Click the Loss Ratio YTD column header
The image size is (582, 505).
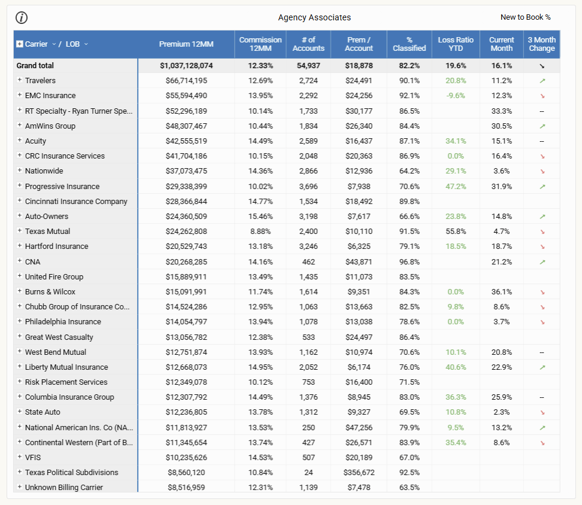point(456,44)
